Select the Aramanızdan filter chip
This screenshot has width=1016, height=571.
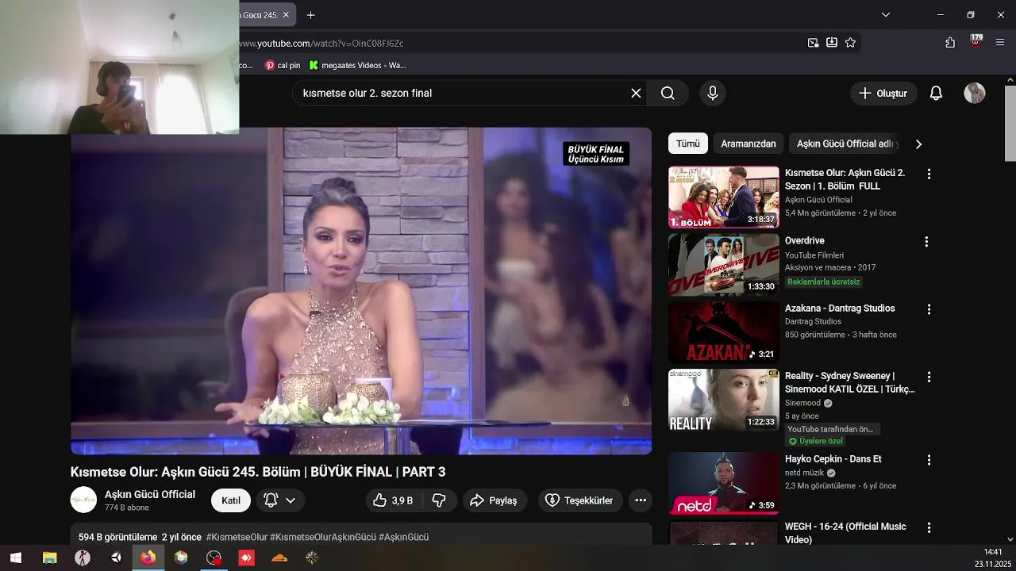pos(749,144)
